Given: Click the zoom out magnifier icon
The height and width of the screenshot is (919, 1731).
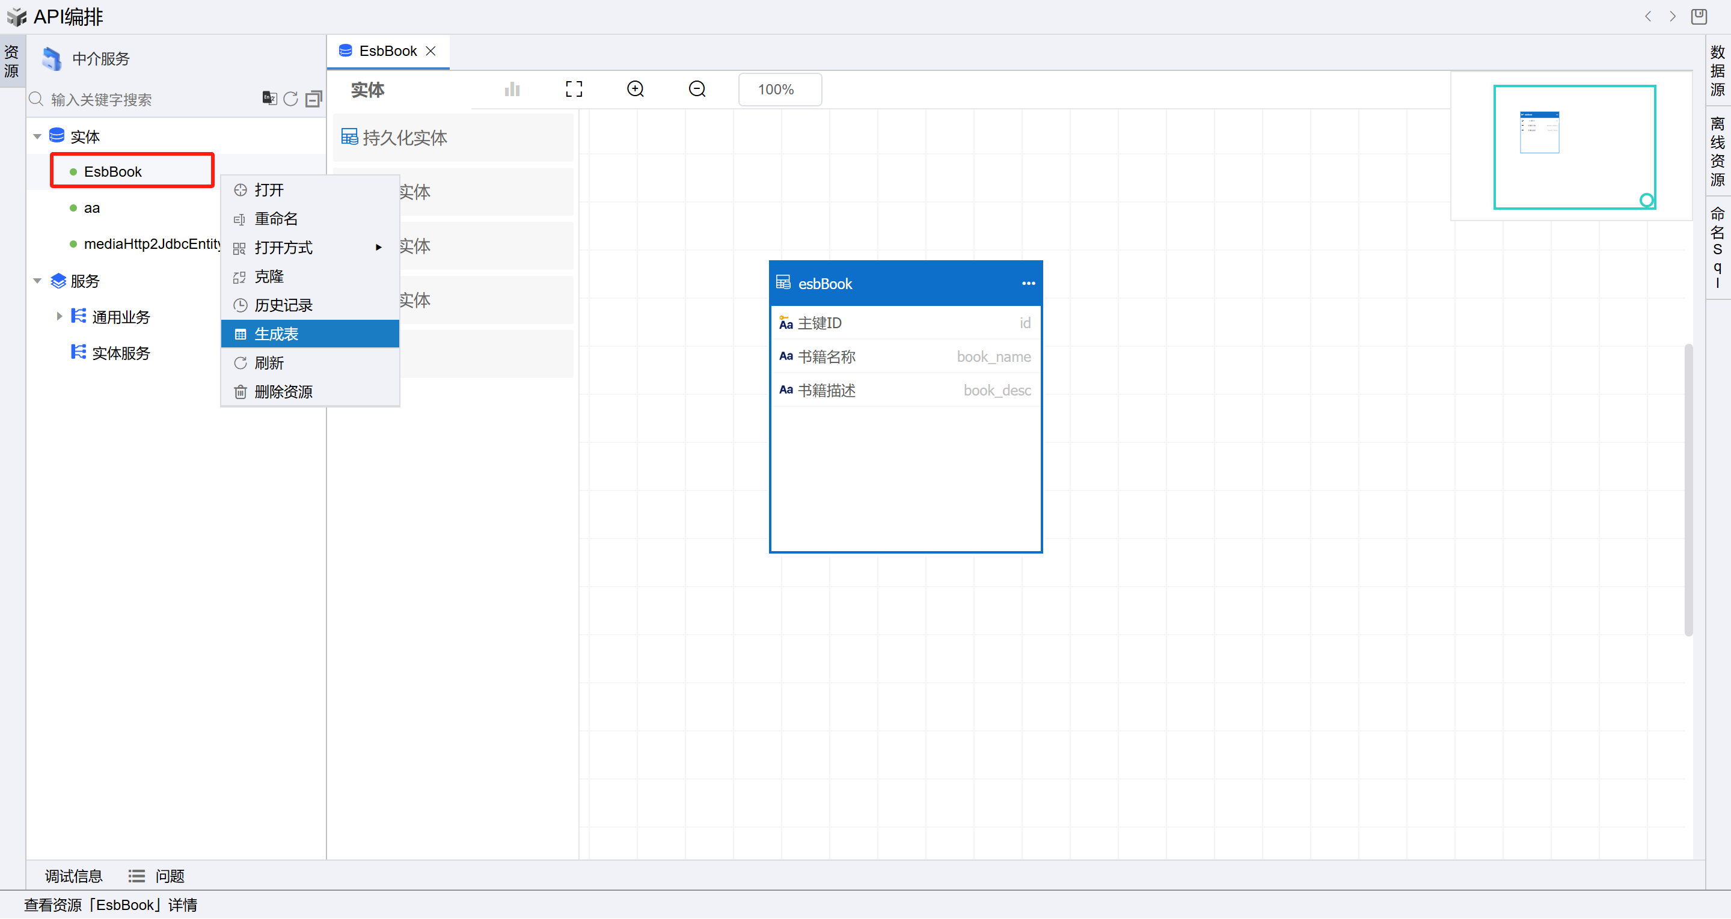Looking at the screenshot, I should 697,89.
